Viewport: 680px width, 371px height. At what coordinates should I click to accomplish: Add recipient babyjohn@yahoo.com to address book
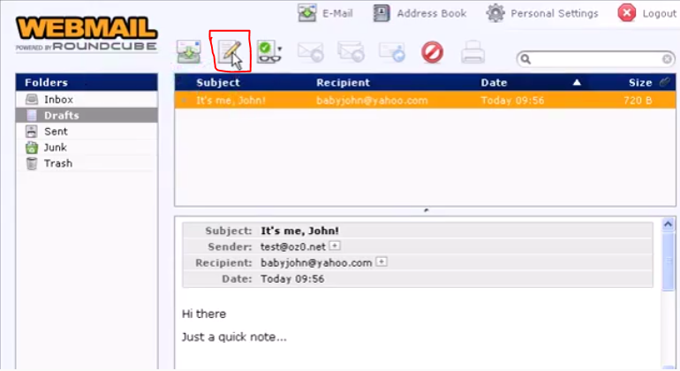coord(382,261)
